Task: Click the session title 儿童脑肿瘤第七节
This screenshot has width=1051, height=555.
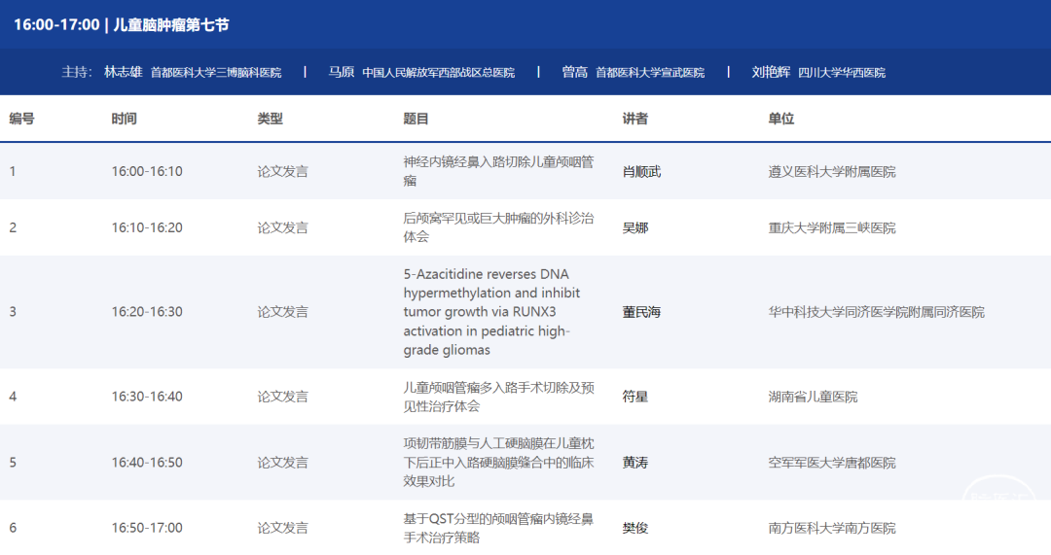Action: [x=171, y=24]
